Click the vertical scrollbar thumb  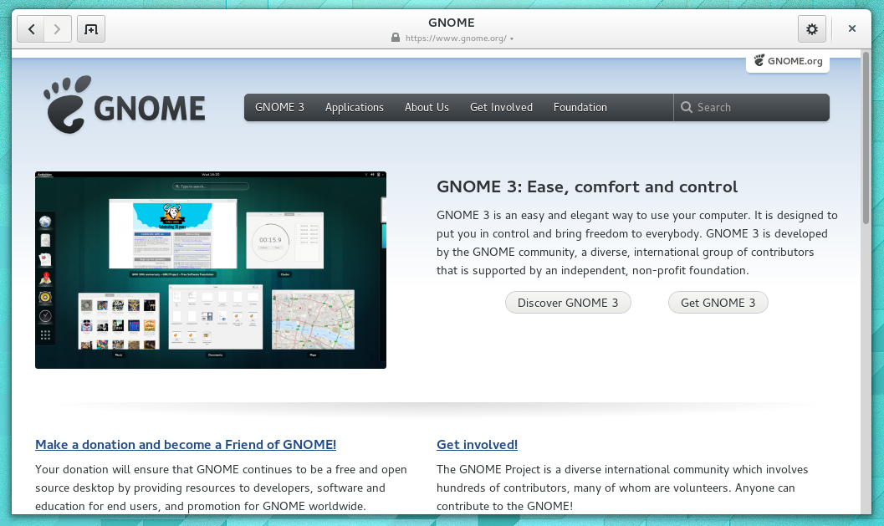point(866,138)
